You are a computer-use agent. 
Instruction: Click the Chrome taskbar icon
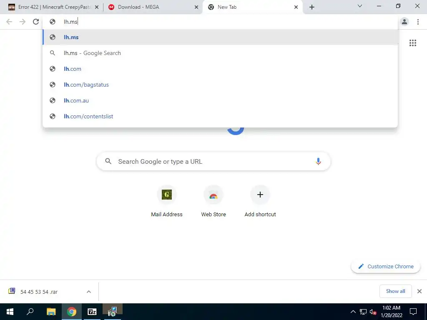pos(72,312)
